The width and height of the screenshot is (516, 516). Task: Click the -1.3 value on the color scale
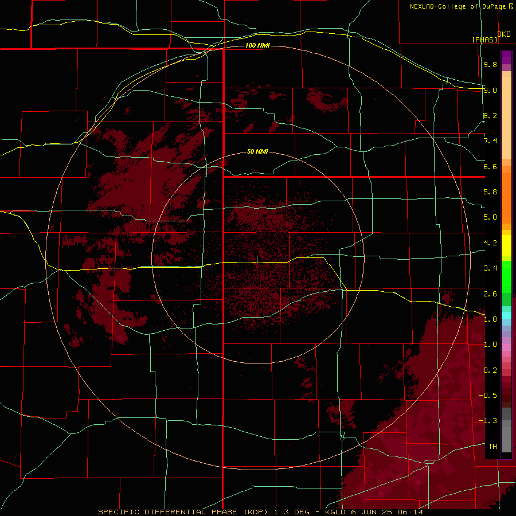(x=488, y=421)
